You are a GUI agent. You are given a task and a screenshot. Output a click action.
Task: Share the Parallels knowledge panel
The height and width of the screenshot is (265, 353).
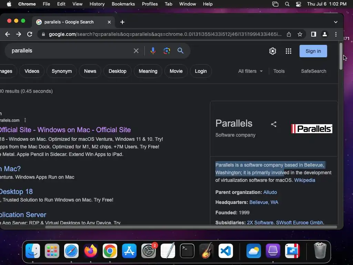point(273,124)
